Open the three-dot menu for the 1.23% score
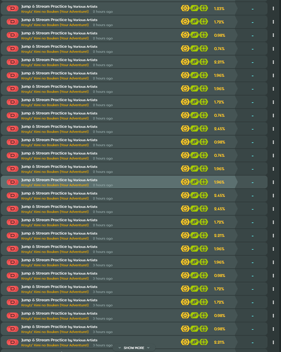Viewport: 281px width, 352px height. point(273,9)
